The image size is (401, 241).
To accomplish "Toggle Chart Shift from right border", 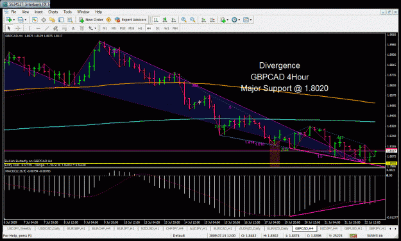I will pos(212,20).
